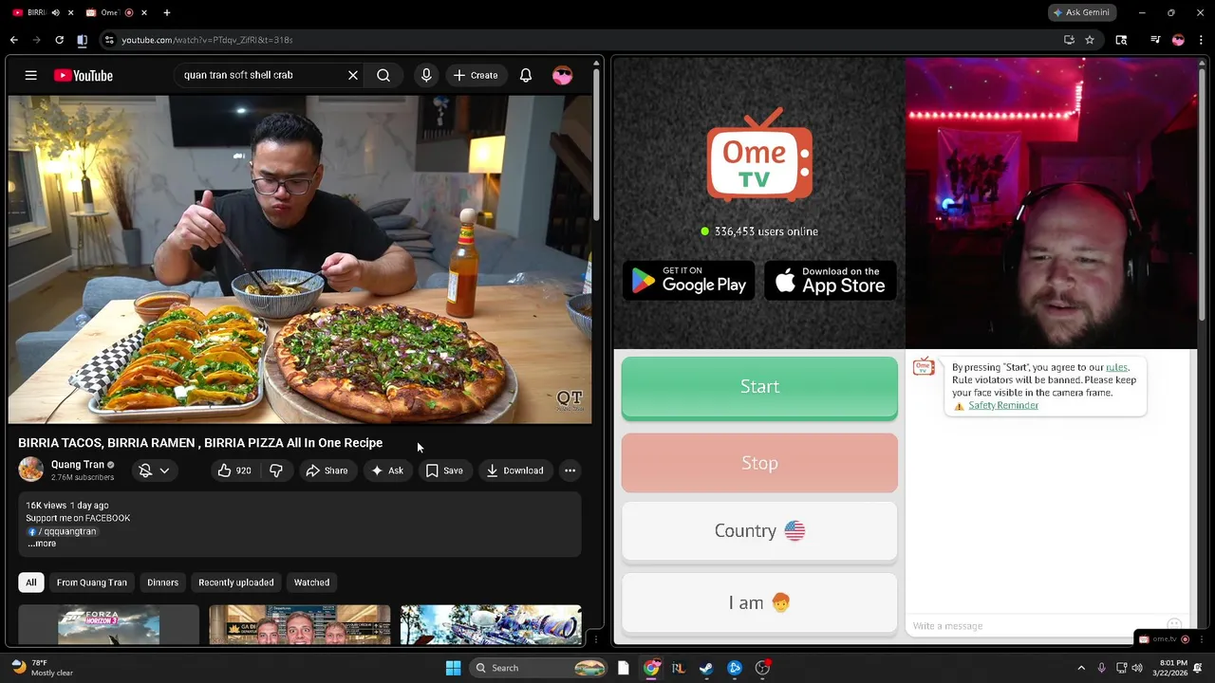Dislike the Birria video
1215x683 pixels.
tap(276, 471)
